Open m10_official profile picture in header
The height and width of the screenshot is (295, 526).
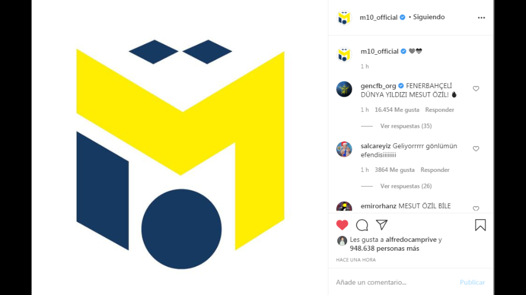[x=344, y=17]
